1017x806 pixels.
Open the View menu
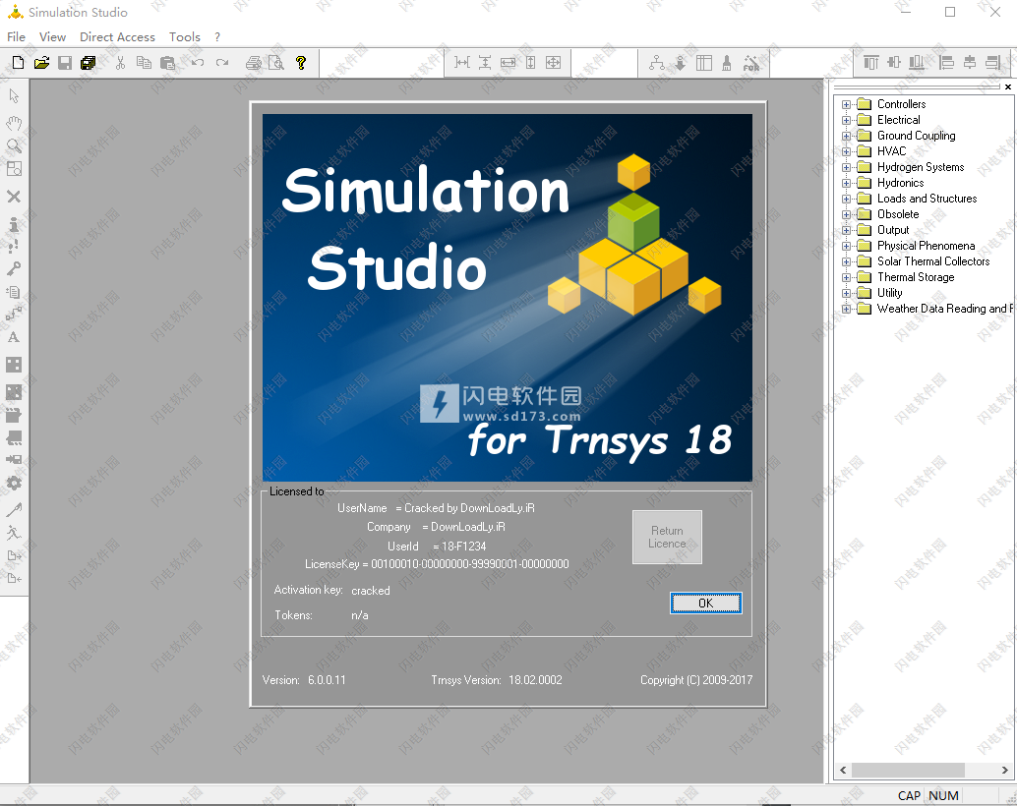coord(52,37)
